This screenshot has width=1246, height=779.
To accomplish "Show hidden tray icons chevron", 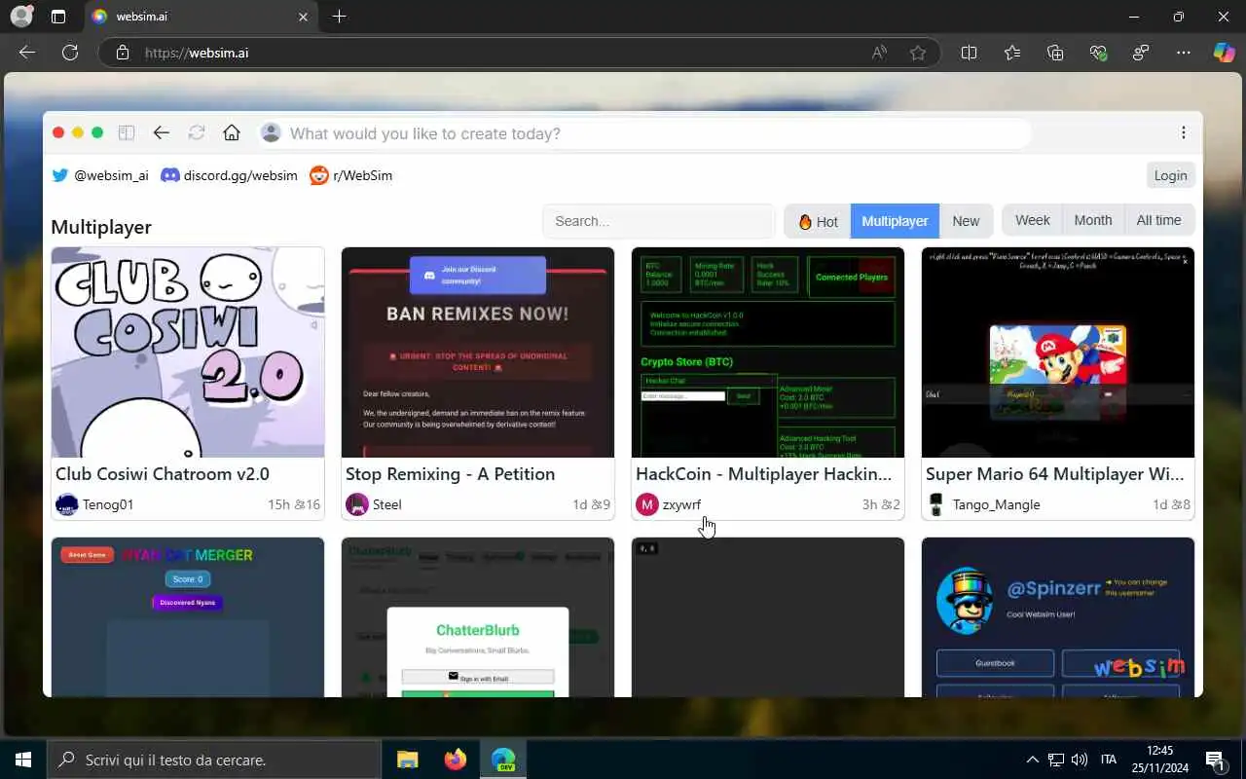I will [x=1032, y=760].
